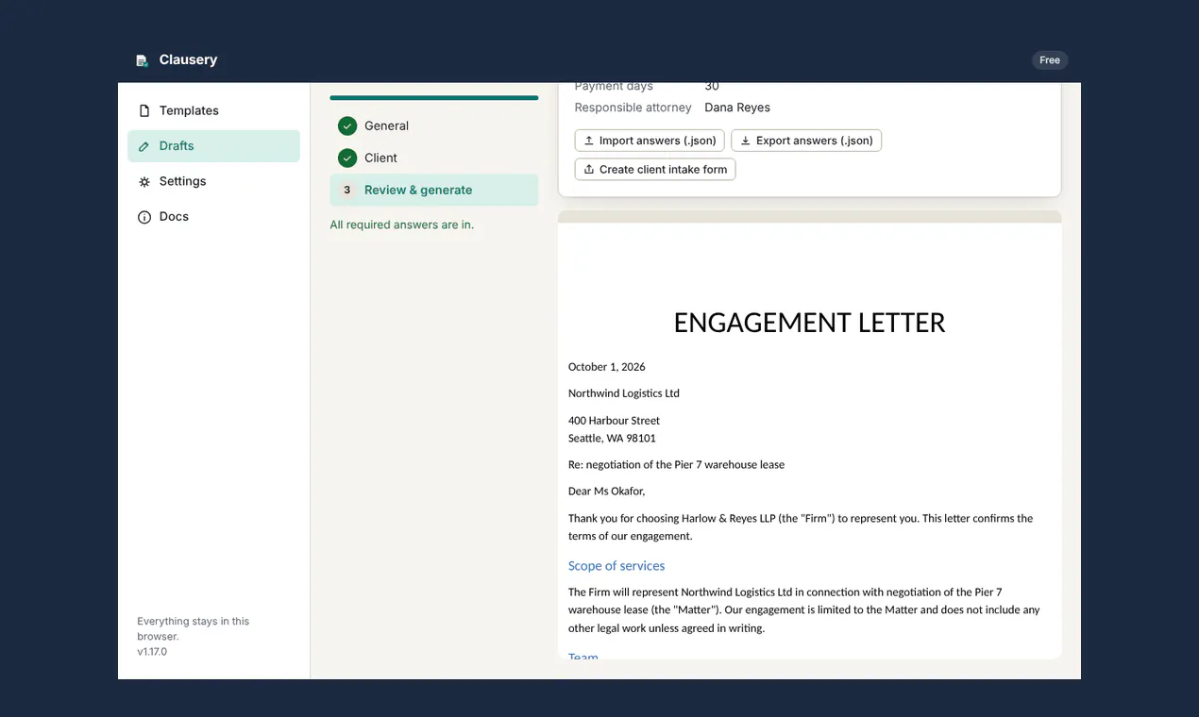Click the Drafts pencil icon

[144, 146]
